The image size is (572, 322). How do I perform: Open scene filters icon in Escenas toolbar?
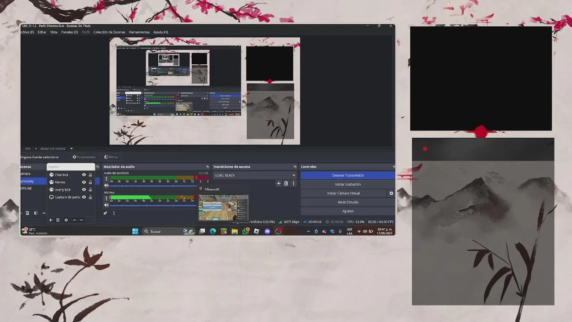pos(36,213)
